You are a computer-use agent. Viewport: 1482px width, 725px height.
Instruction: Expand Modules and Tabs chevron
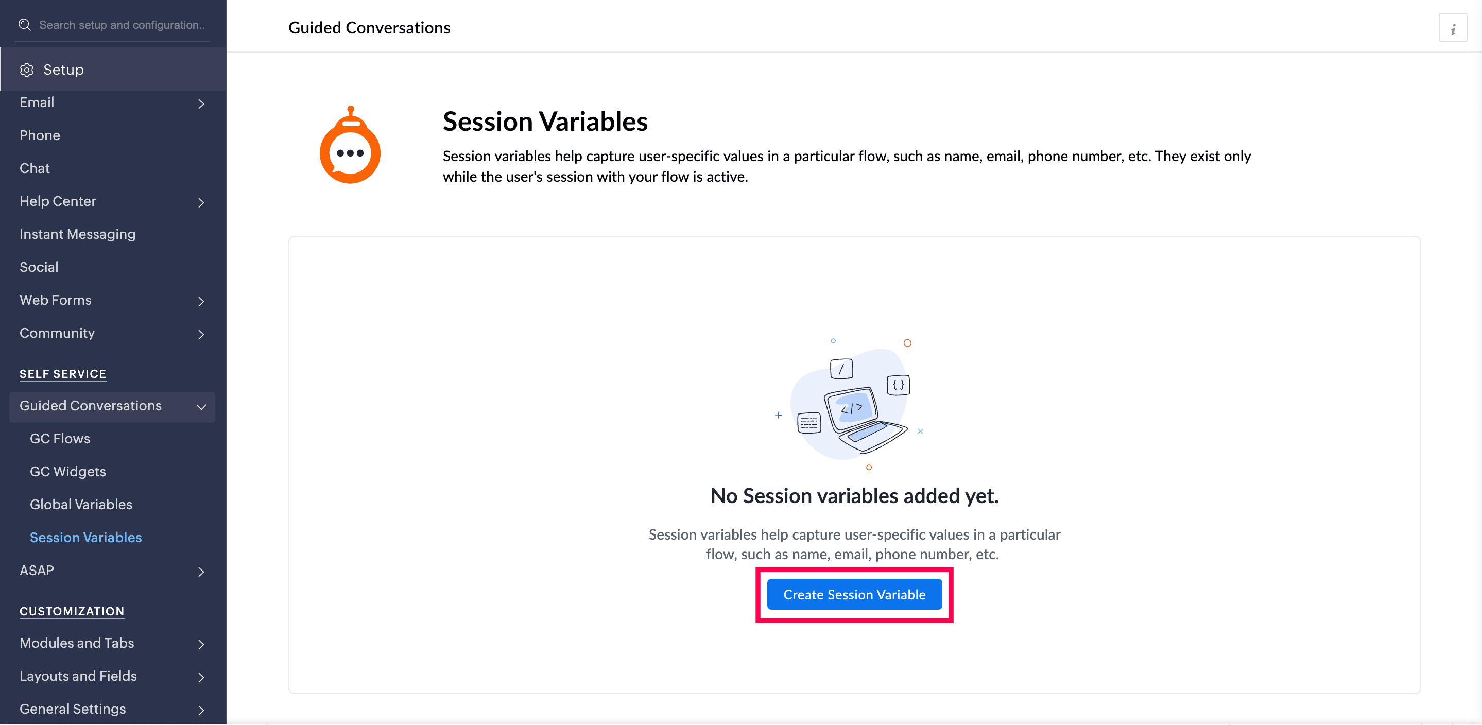[201, 644]
